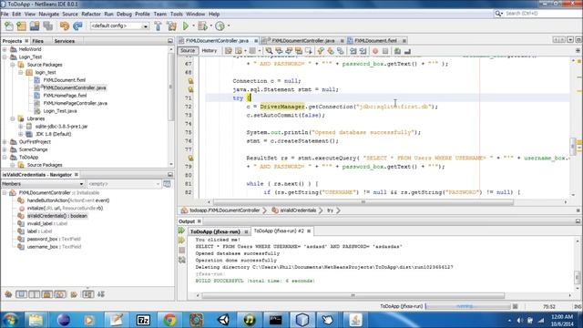The image size is (583, 328).
Task: Click the Stop Macro Recording square icon
Action: pos(385,51)
